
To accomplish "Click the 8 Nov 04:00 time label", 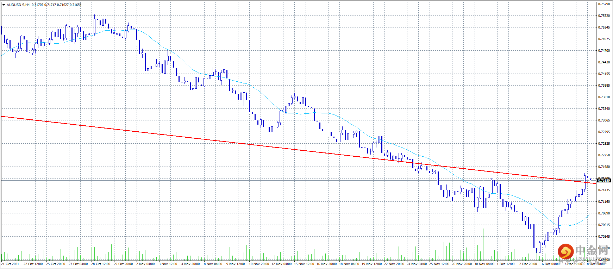I will click(x=213, y=264).
